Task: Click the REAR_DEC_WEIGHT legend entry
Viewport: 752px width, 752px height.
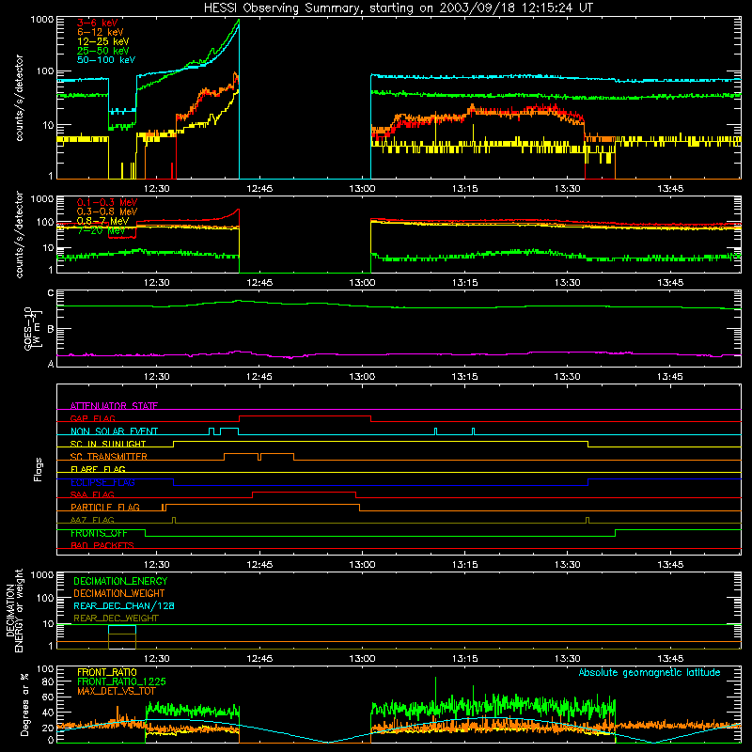Action: tap(116, 619)
